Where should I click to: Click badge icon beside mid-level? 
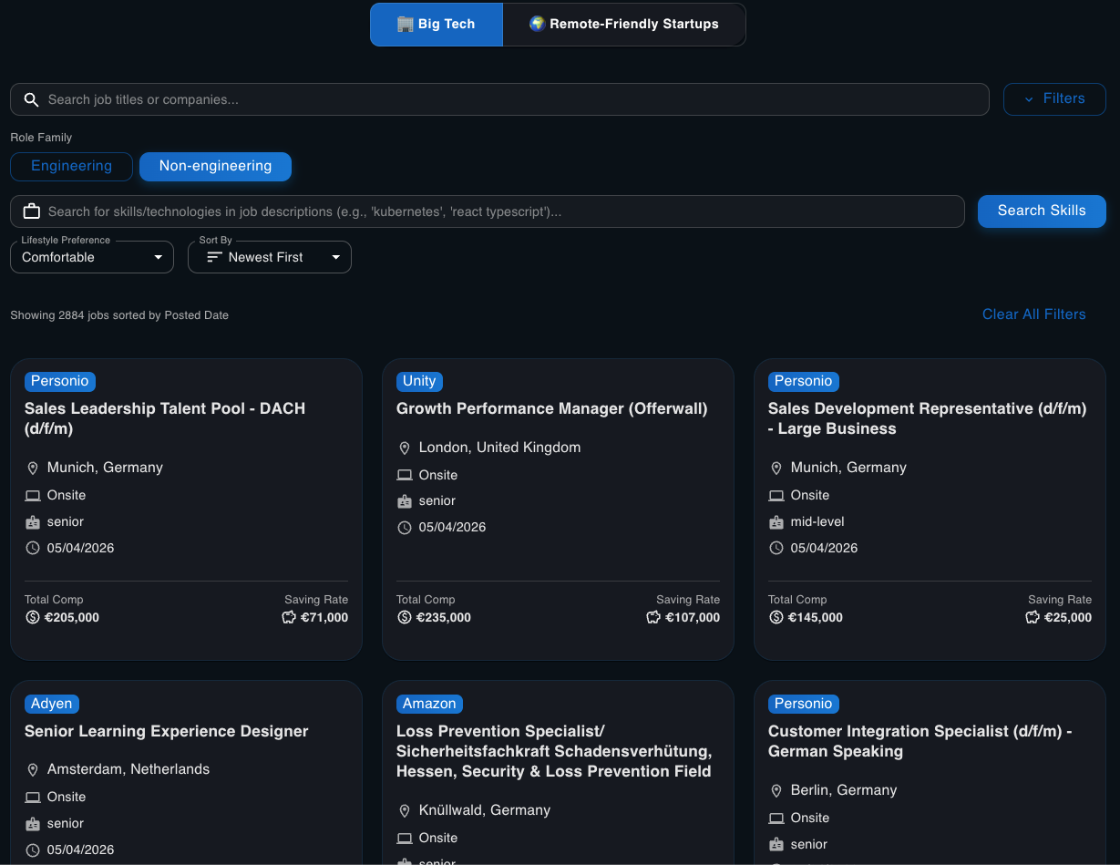pyautogui.click(x=776, y=522)
